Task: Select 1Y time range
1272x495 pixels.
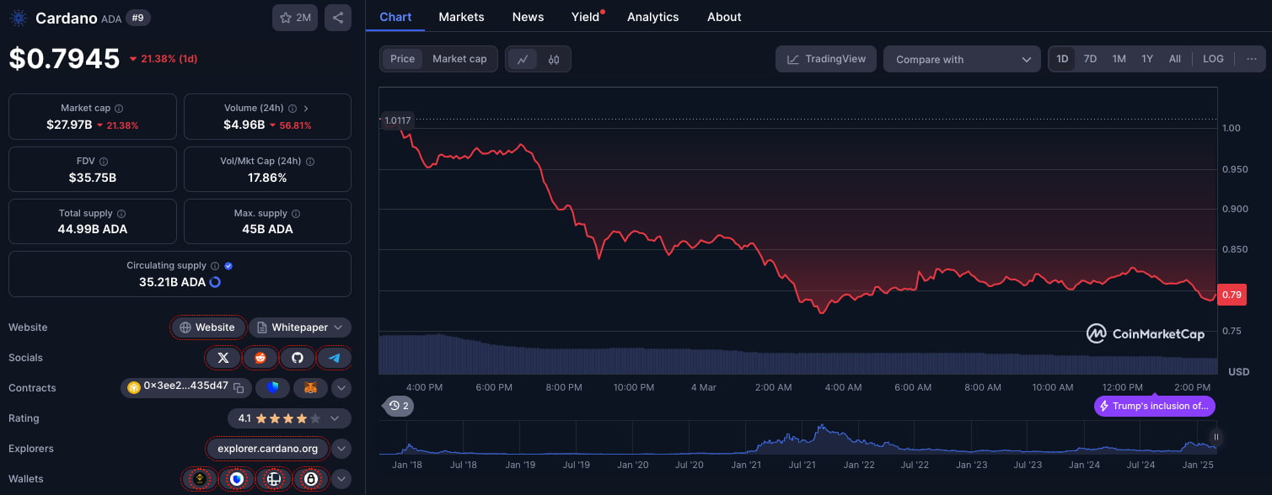Action: point(1147,59)
